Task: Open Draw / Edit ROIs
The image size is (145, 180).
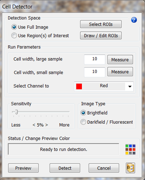Action: point(101,35)
